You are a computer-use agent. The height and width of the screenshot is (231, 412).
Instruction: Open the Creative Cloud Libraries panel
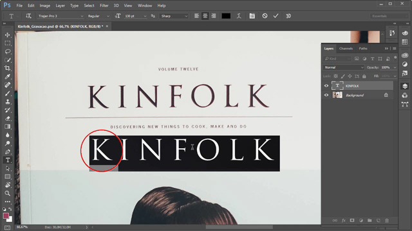[x=405, y=55]
